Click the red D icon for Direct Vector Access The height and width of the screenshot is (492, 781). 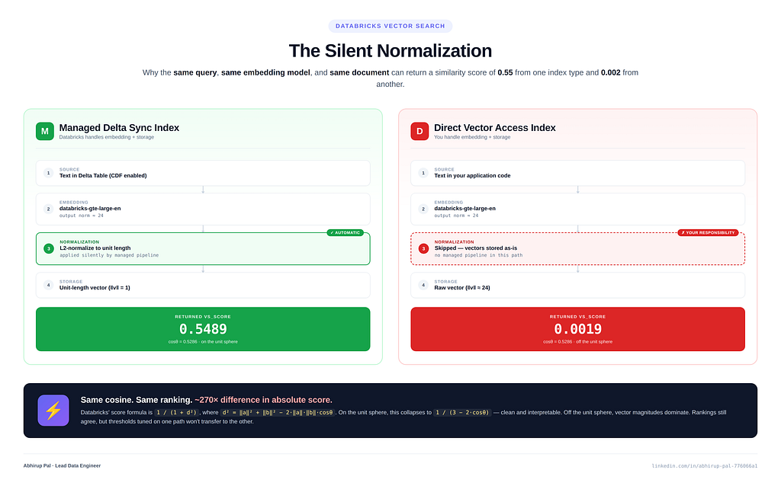pyautogui.click(x=419, y=131)
